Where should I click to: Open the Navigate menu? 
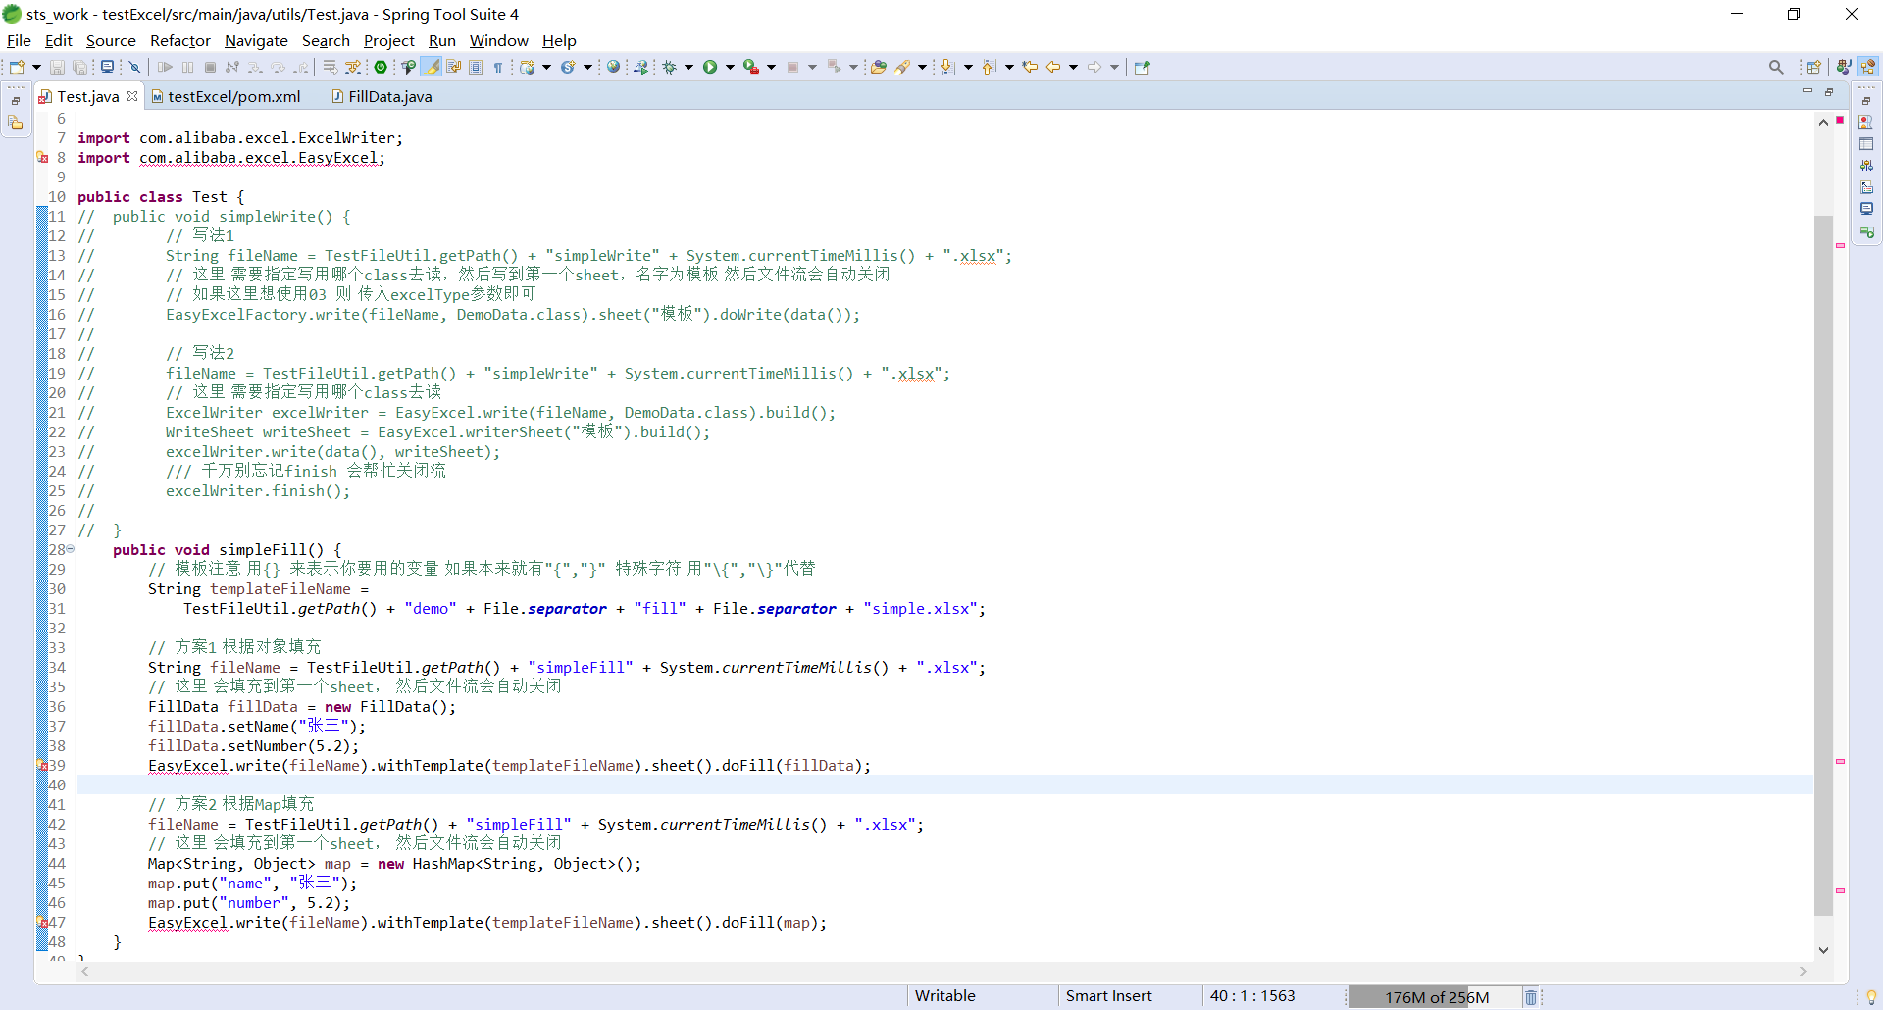(x=256, y=40)
